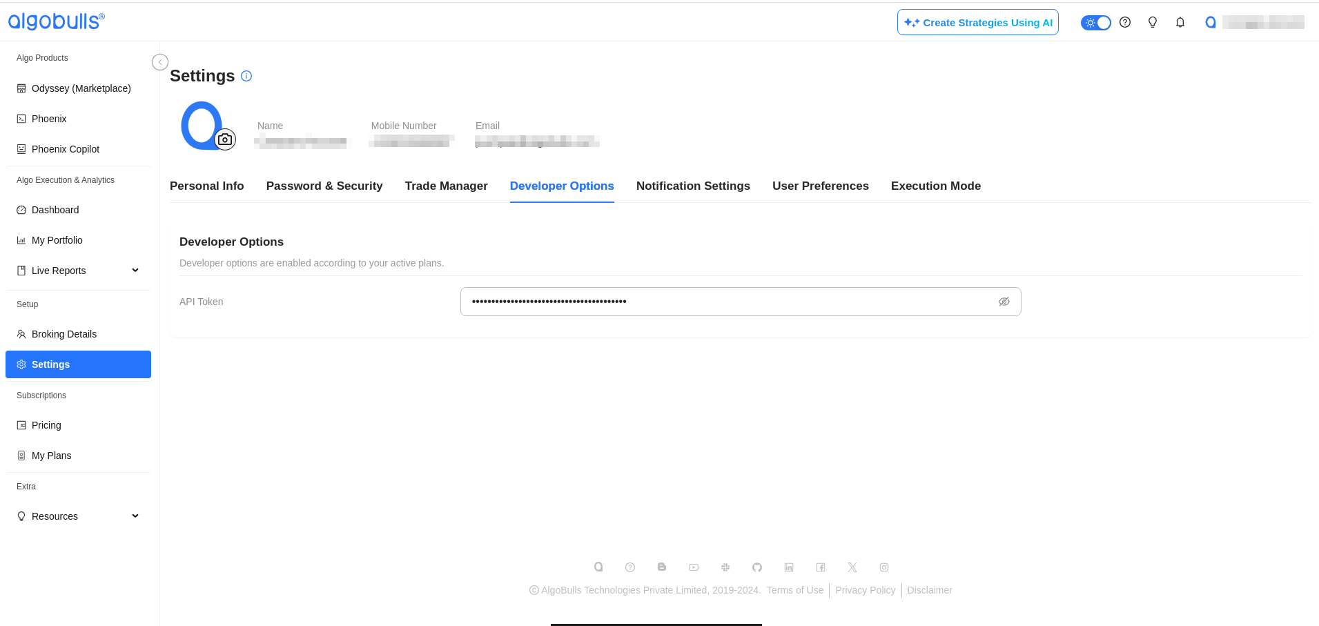Open the Terms of Use link
Image resolution: width=1319 pixels, height=626 pixels.
(x=795, y=590)
